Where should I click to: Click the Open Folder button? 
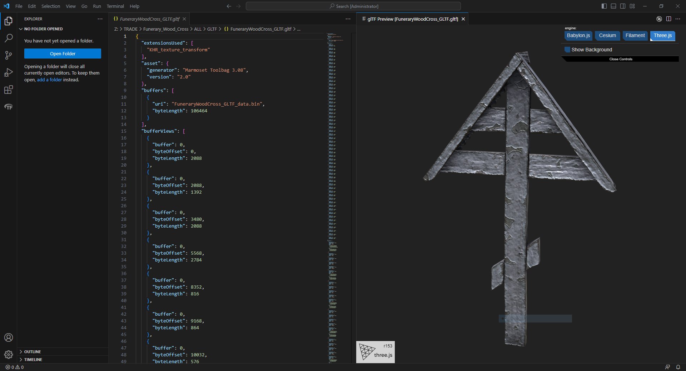tap(63, 54)
